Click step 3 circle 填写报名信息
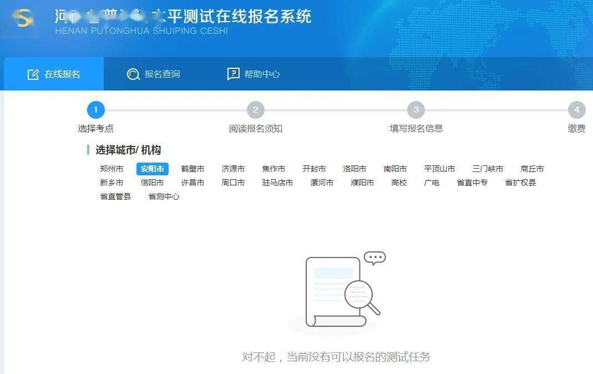Viewport: 593px width, 374px height. [416, 110]
